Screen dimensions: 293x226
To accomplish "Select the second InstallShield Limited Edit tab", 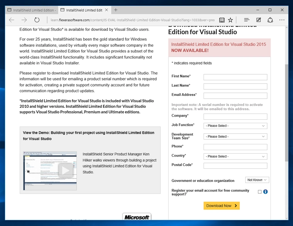I will click(x=84, y=10).
